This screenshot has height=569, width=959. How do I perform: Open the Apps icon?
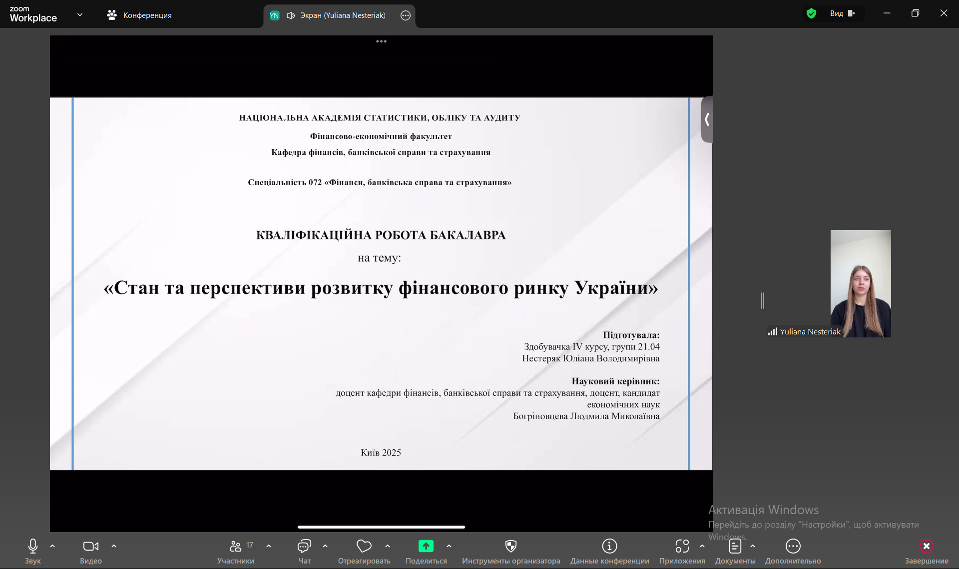point(682,547)
